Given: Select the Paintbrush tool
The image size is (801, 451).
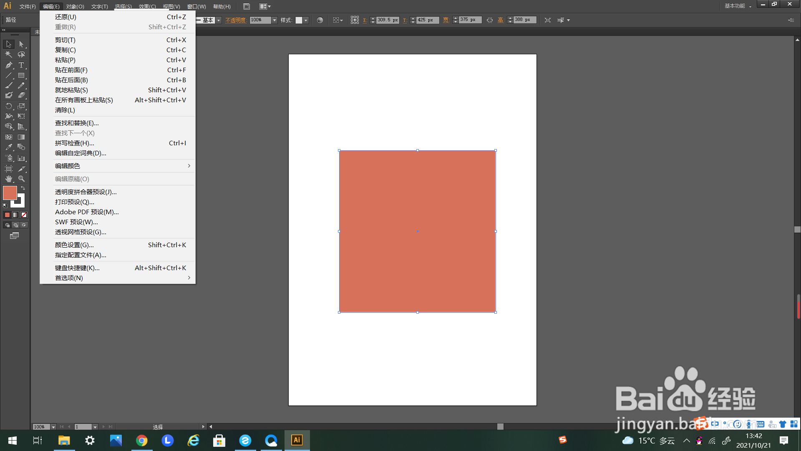Looking at the screenshot, I should point(9,85).
